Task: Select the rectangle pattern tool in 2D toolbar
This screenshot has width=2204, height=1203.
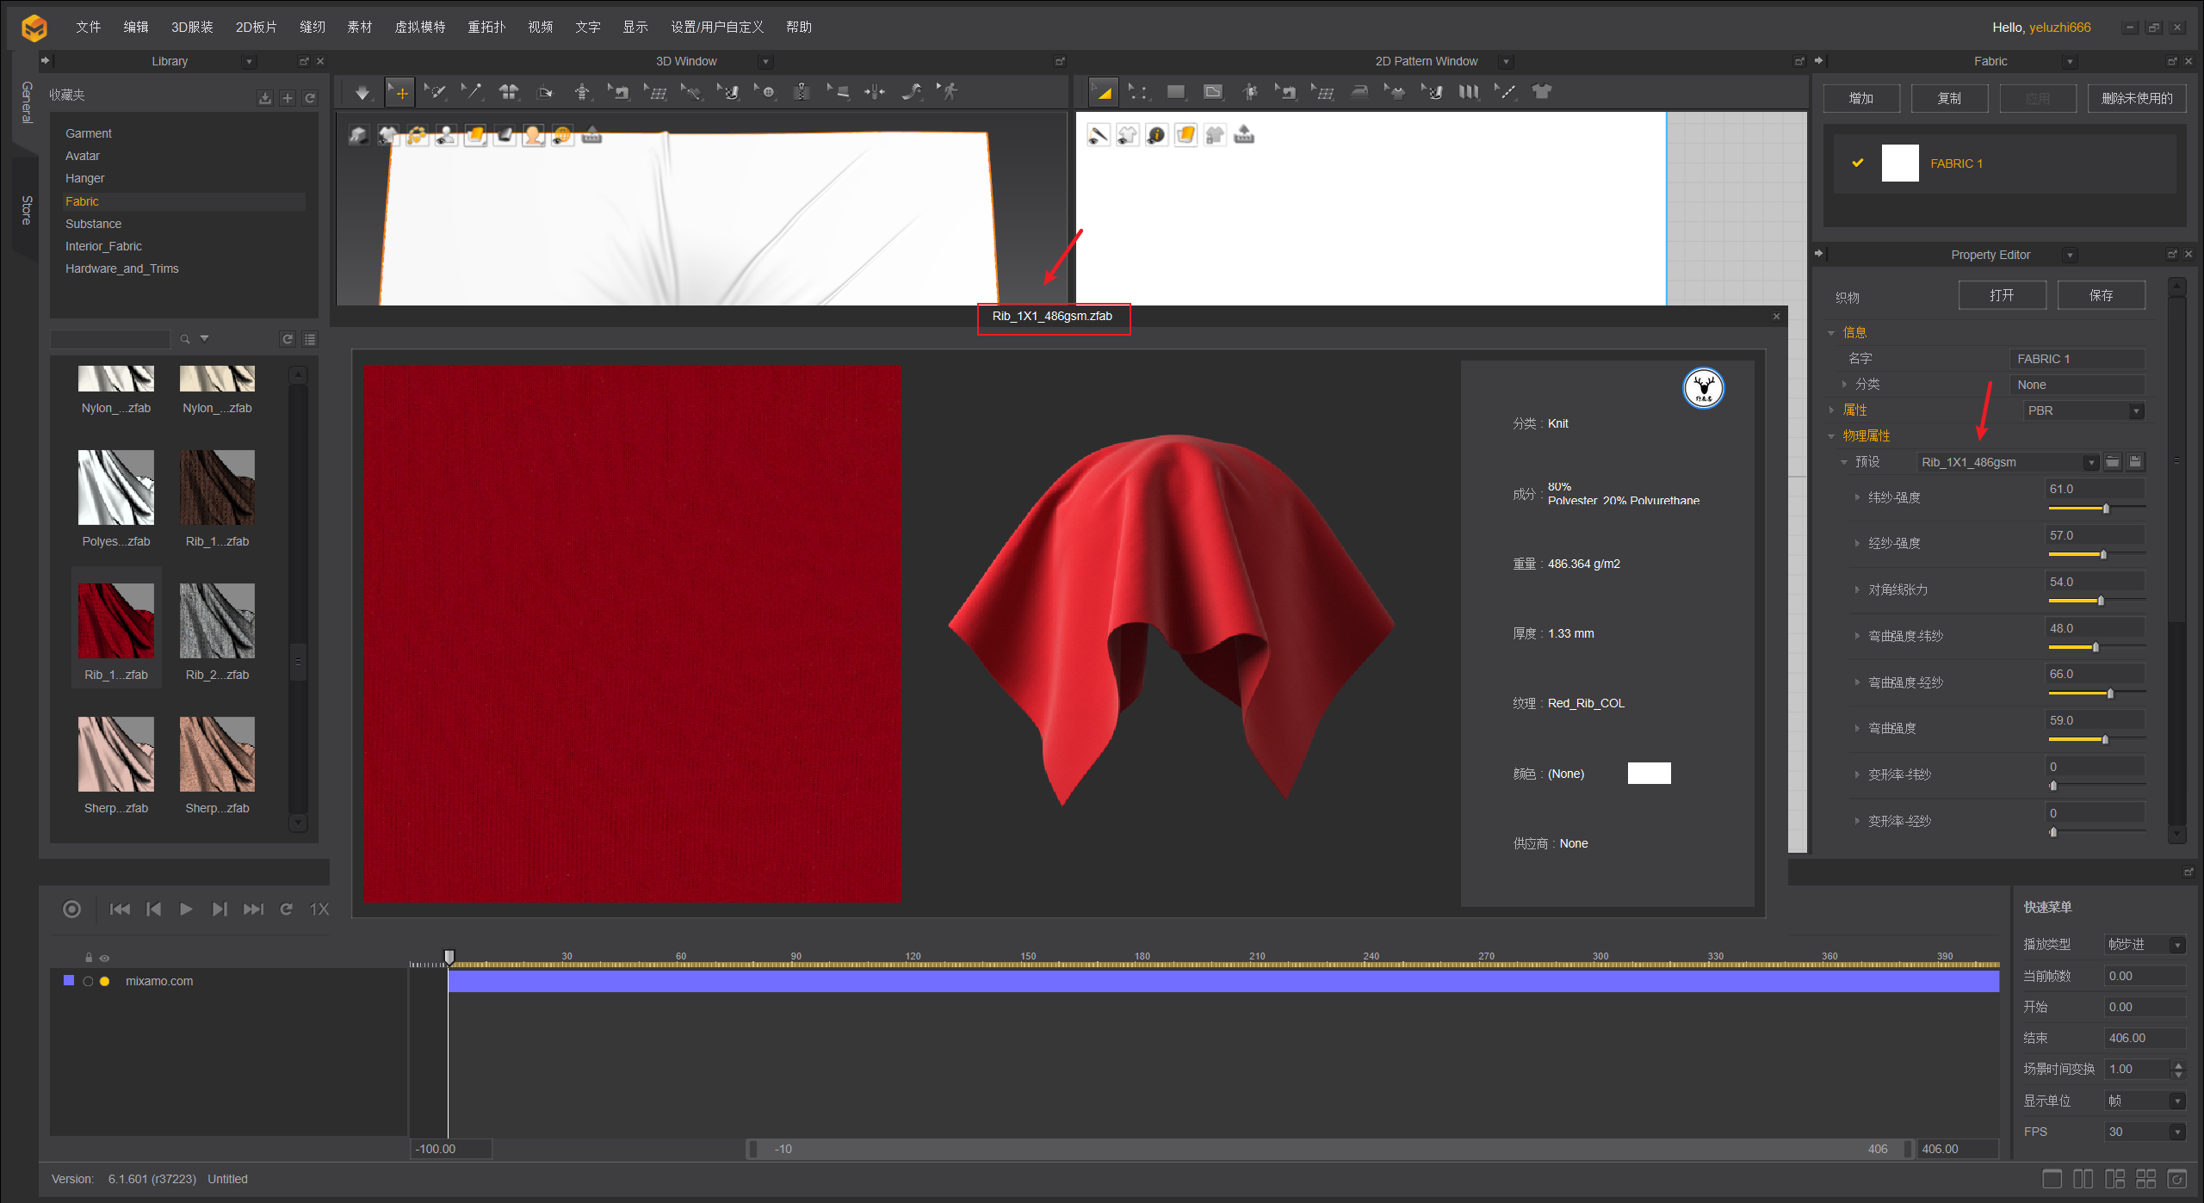Action: pos(1175,92)
